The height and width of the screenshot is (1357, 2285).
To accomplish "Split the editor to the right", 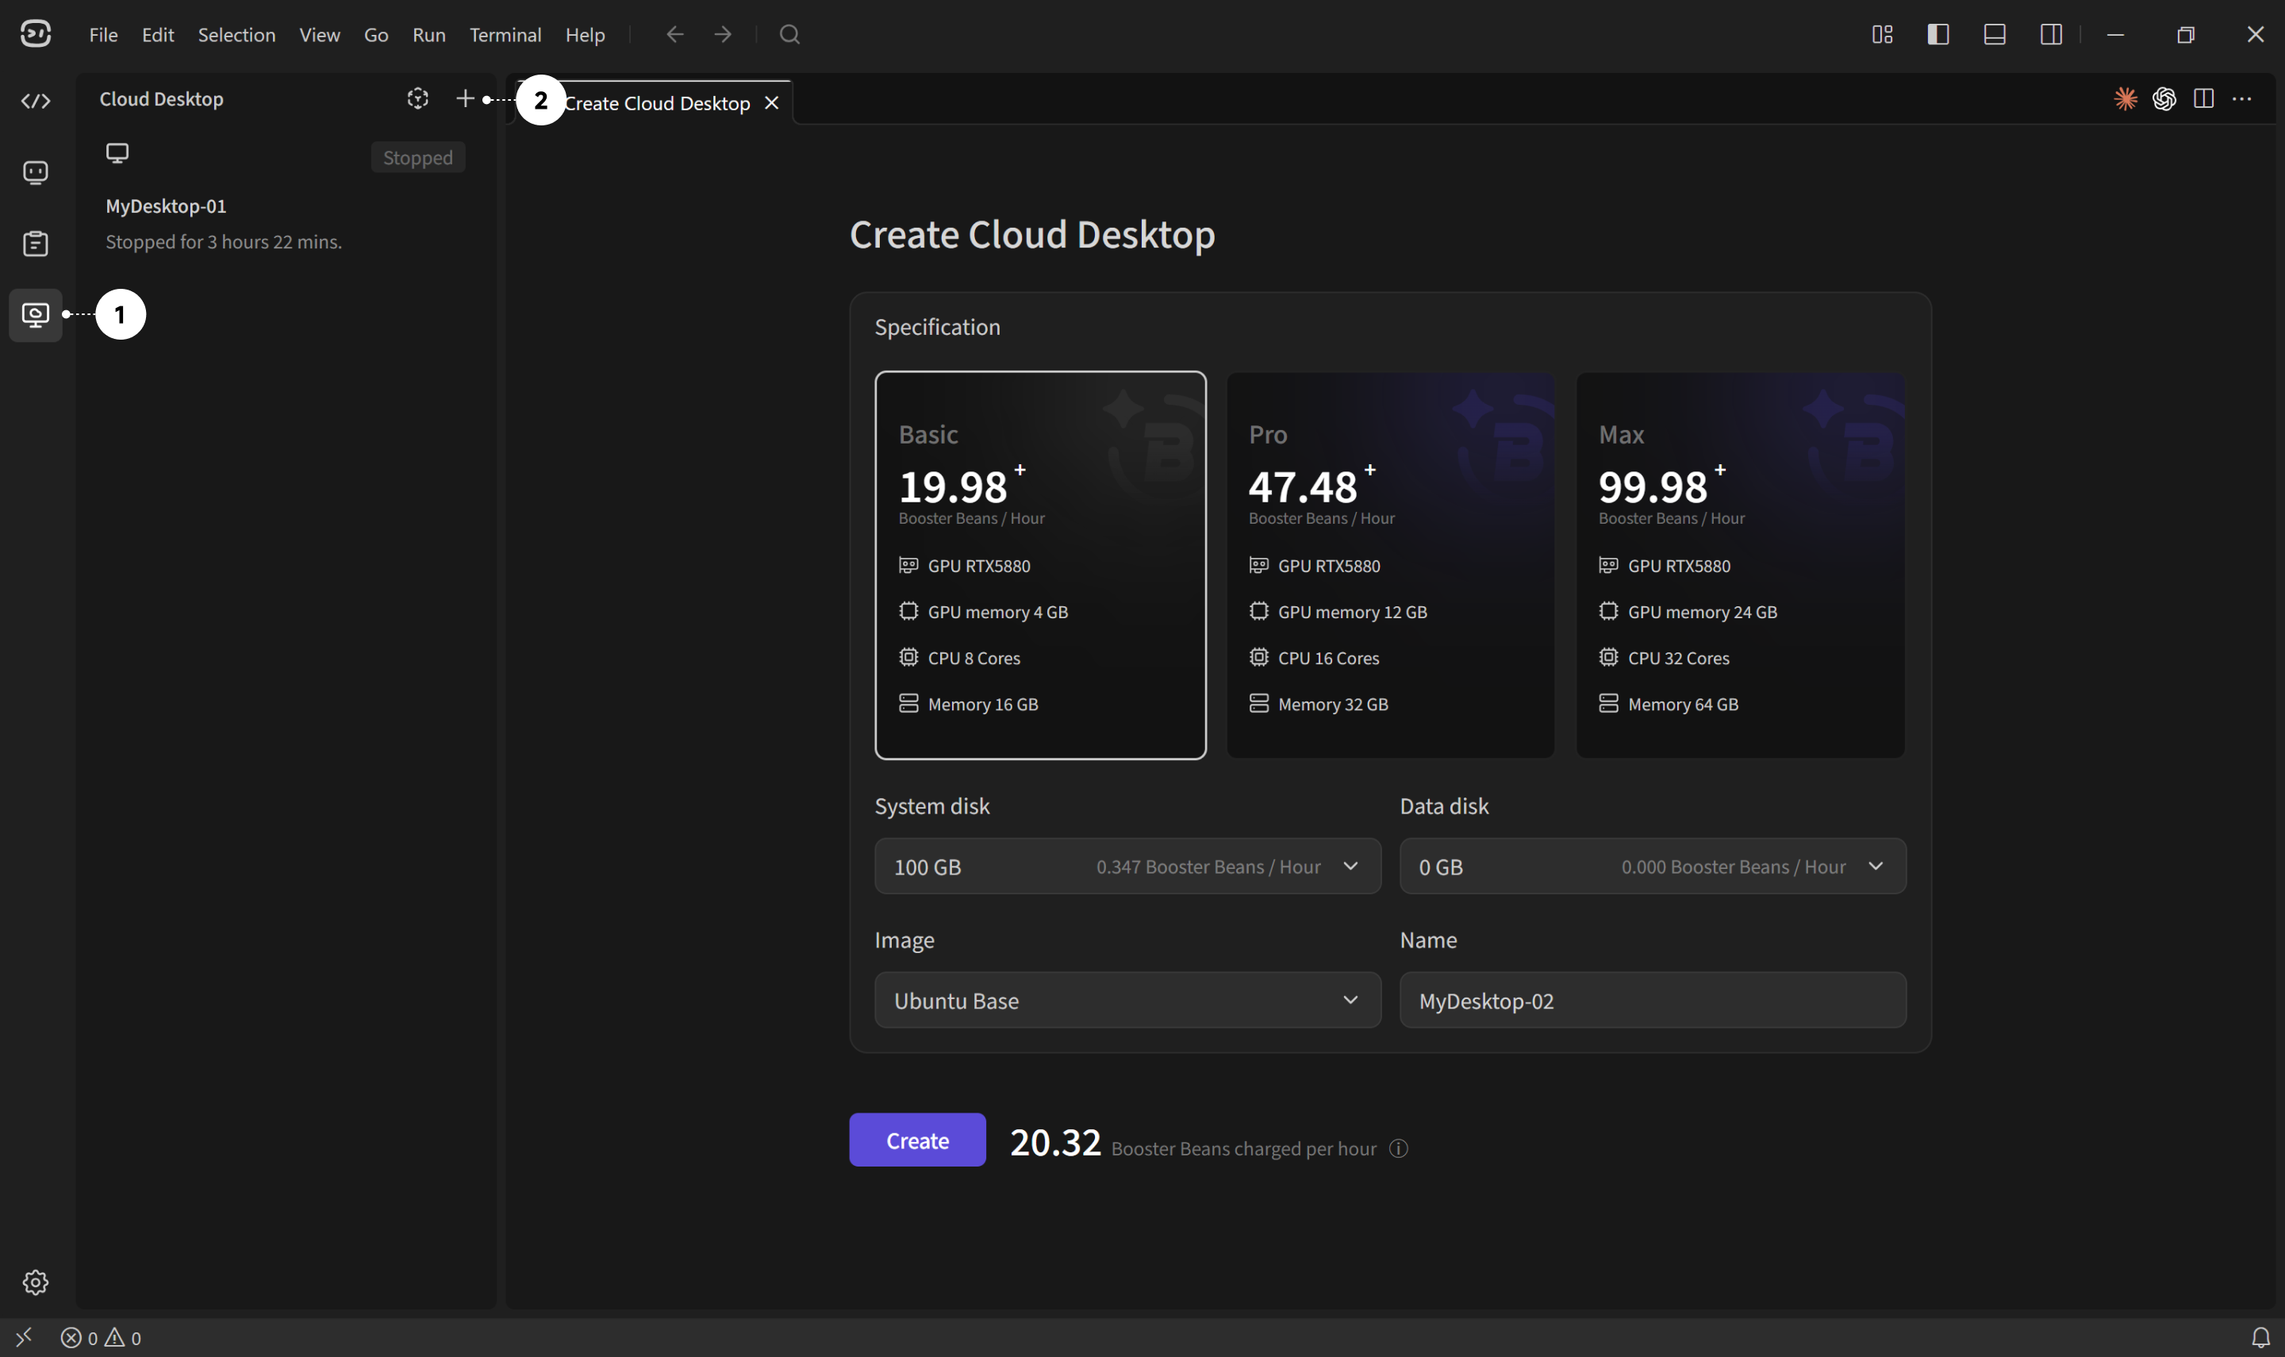I will (2202, 98).
